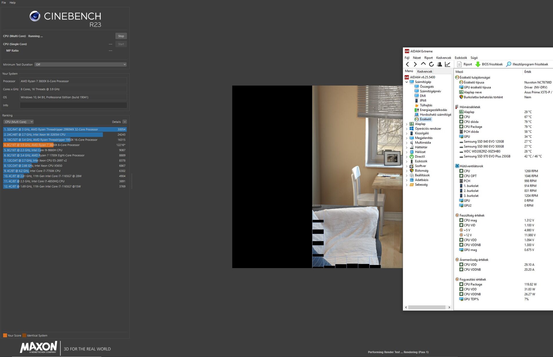Select the Túlhajtás overclock tree item
Viewport: 553px width, 357px height.
[x=426, y=105]
